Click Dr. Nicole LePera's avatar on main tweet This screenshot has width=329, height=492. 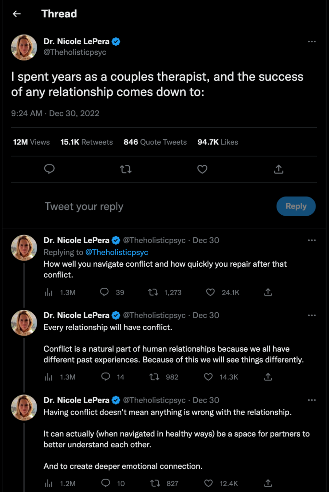coord(24,47)
